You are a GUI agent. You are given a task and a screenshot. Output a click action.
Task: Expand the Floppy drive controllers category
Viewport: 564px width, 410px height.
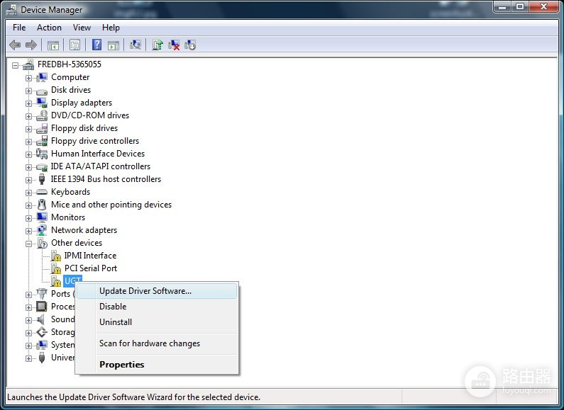coord(28,142)
